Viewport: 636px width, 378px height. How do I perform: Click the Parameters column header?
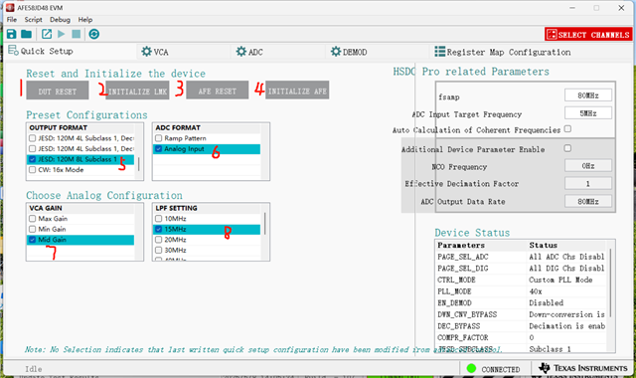pyautogui.click(x=481, y=245)
